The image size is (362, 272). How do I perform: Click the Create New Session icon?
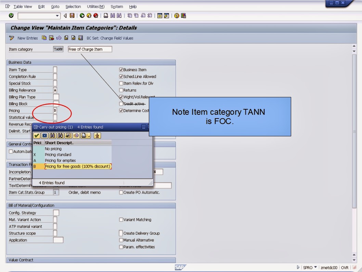click(x=159, y=15)
